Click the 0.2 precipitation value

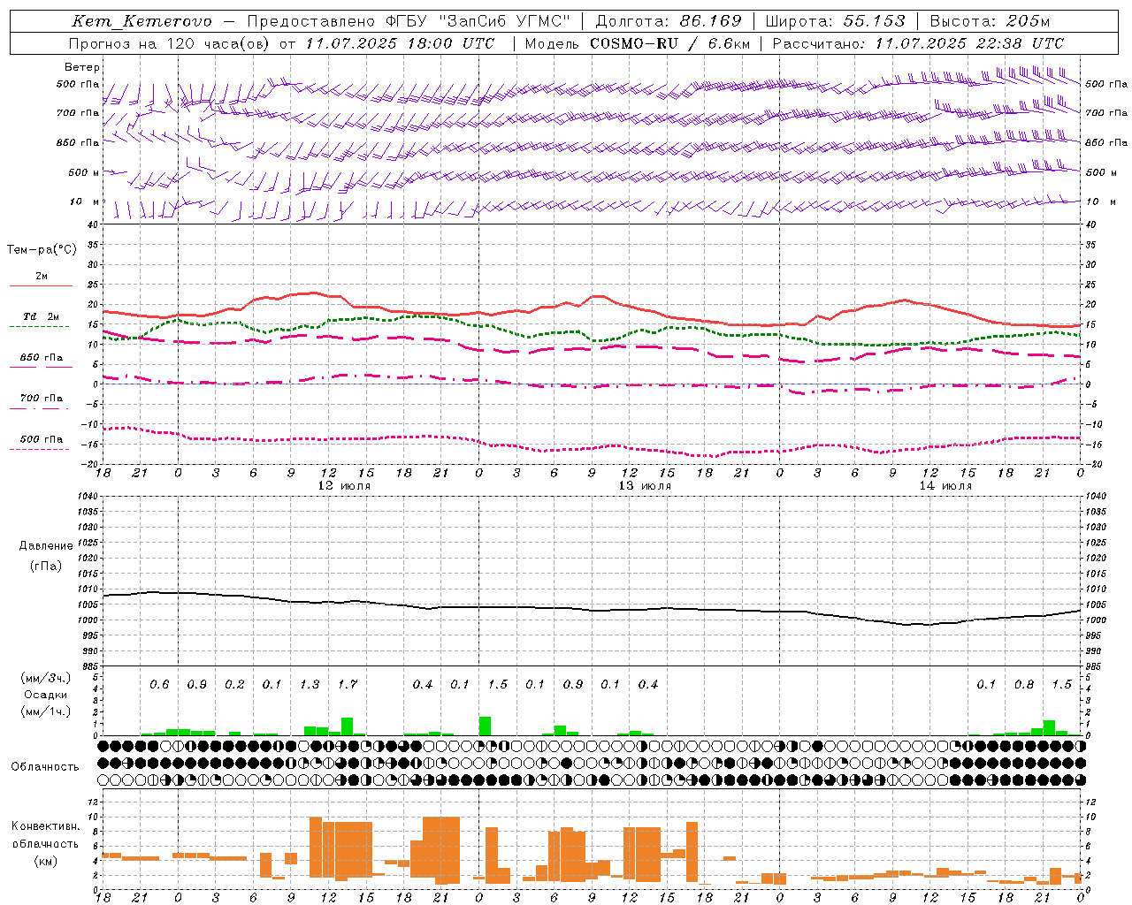pos(234,685)
